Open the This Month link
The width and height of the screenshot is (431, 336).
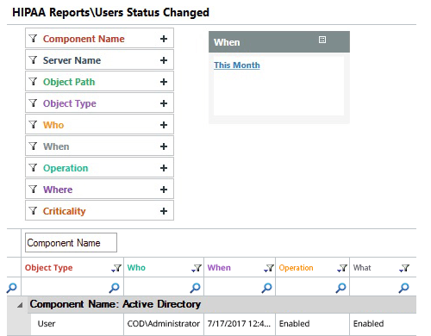coord(237,65)
